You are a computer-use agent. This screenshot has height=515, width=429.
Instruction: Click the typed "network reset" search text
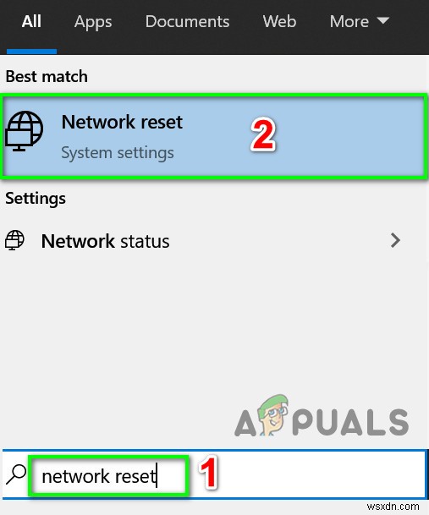tap(99, 476)
